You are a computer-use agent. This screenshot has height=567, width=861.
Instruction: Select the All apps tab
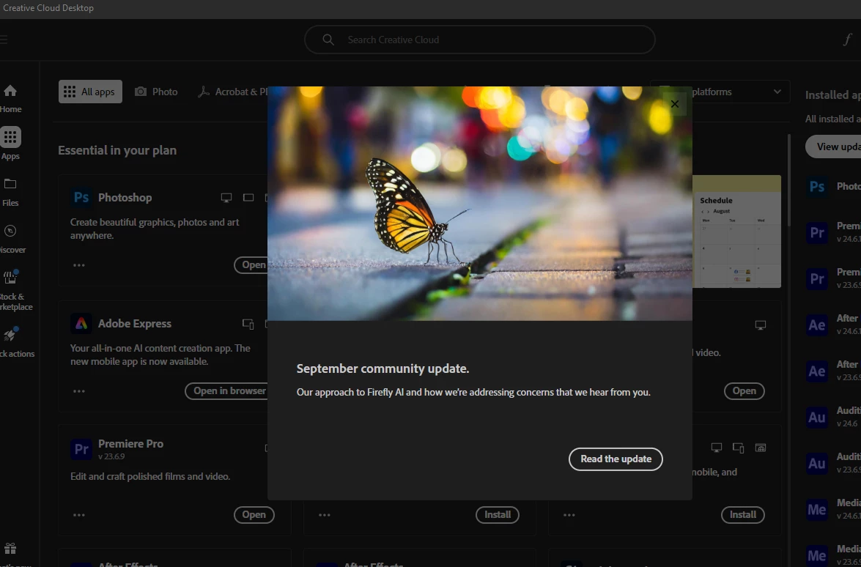click(x=91, y=92)
